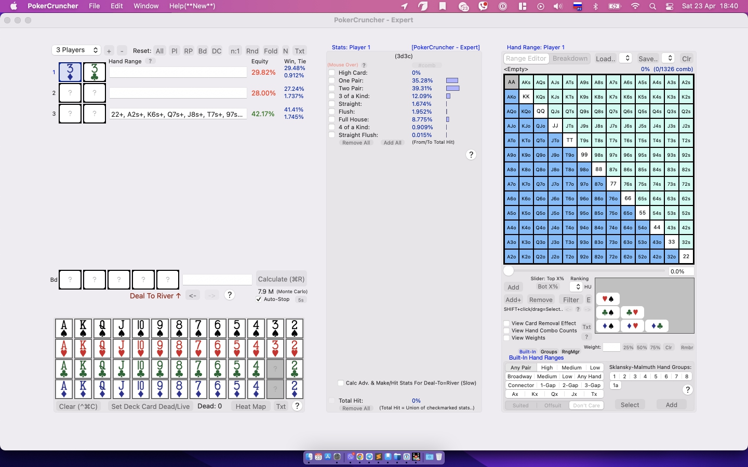Enable the View Weights checkbox
The width and height of the screenshot is (748, 467).
[506, 338]
